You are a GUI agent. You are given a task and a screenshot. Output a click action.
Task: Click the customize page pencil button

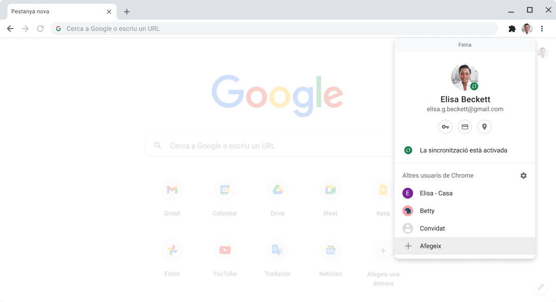pyautogui.click(x=541, y=287)
